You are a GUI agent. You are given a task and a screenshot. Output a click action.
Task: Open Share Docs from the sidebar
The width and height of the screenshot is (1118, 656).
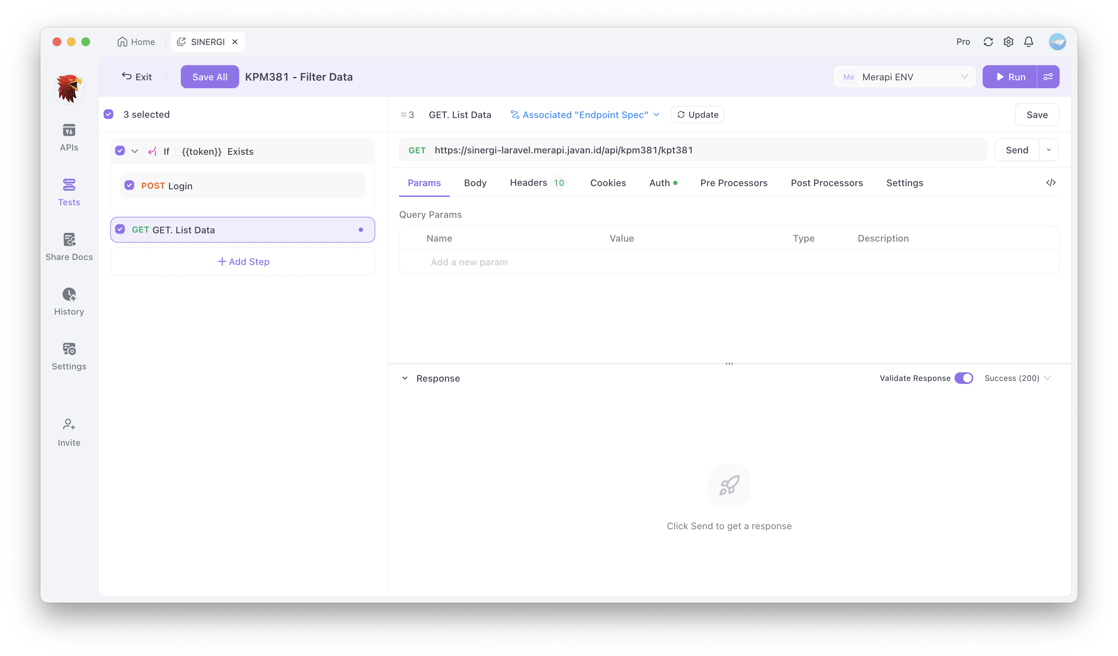pyautogui.click(x=69, y=247)
